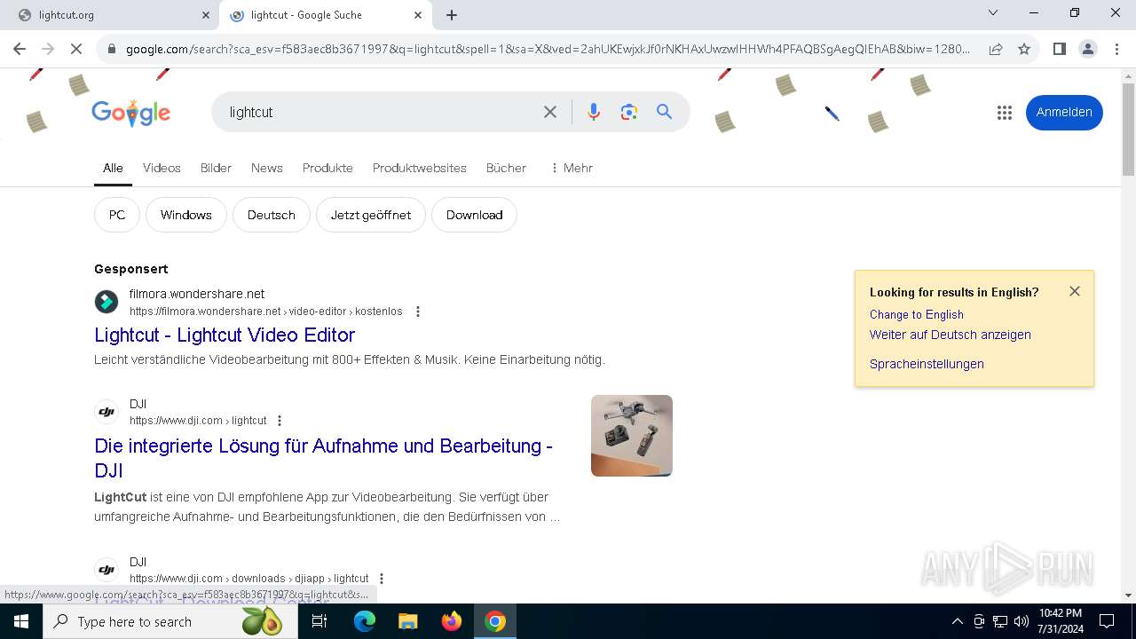Viewport: 1136px width, 639px height.
Task: Click Chrome icon in taskbar
Action: (495, 621)
